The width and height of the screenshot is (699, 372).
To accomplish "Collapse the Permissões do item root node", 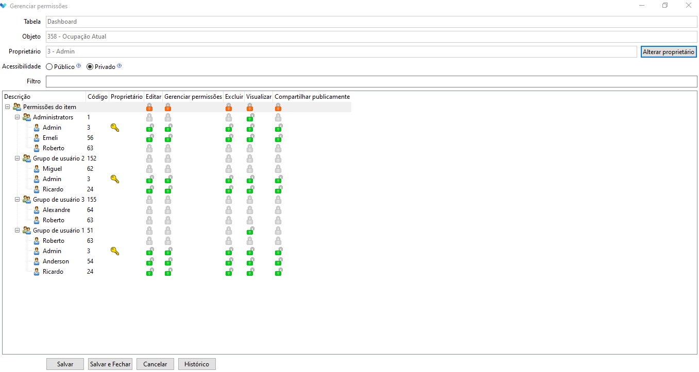I will click(x=7, y=107).
